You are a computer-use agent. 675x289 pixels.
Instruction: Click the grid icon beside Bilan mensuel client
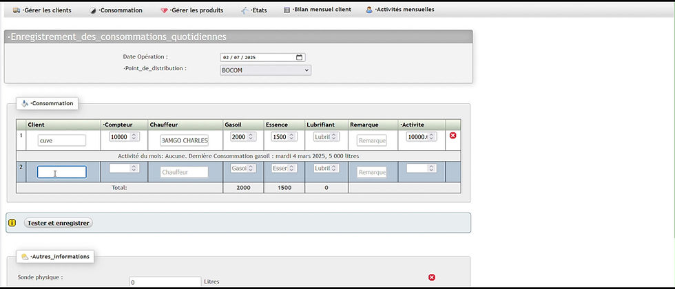click(287, 10)
